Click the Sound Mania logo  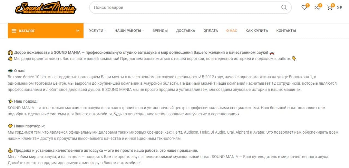pos(46,8)
